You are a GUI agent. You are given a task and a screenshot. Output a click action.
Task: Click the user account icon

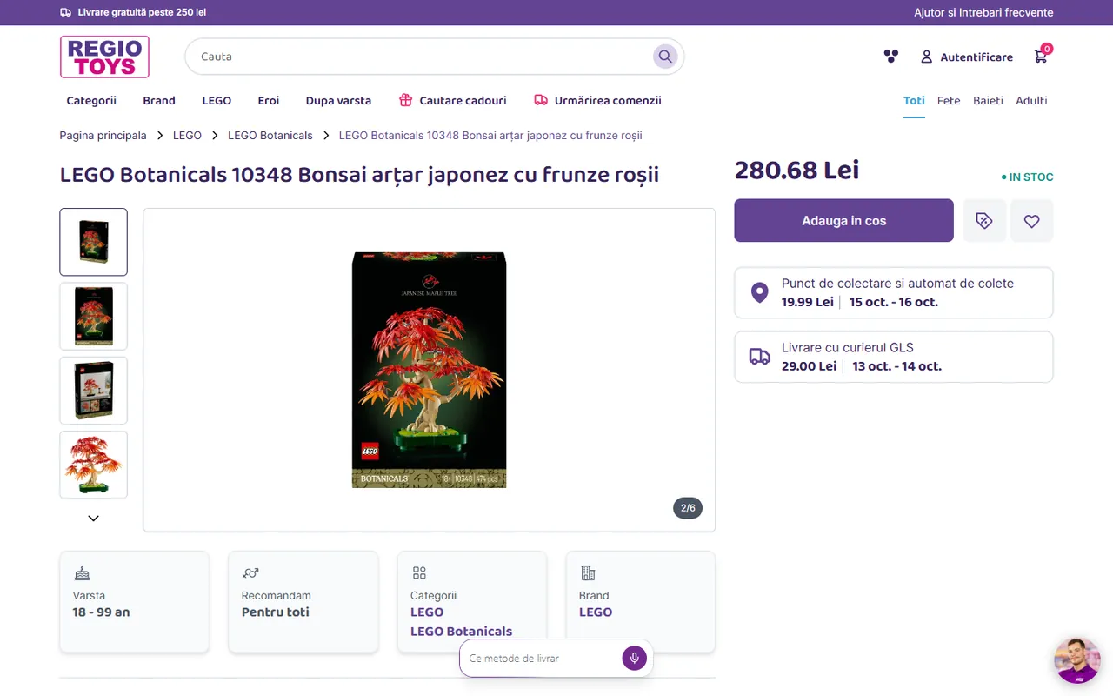coord(926,57)
